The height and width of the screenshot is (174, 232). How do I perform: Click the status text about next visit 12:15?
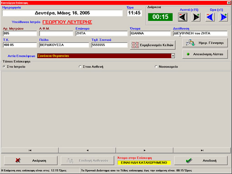click(34, 170)
